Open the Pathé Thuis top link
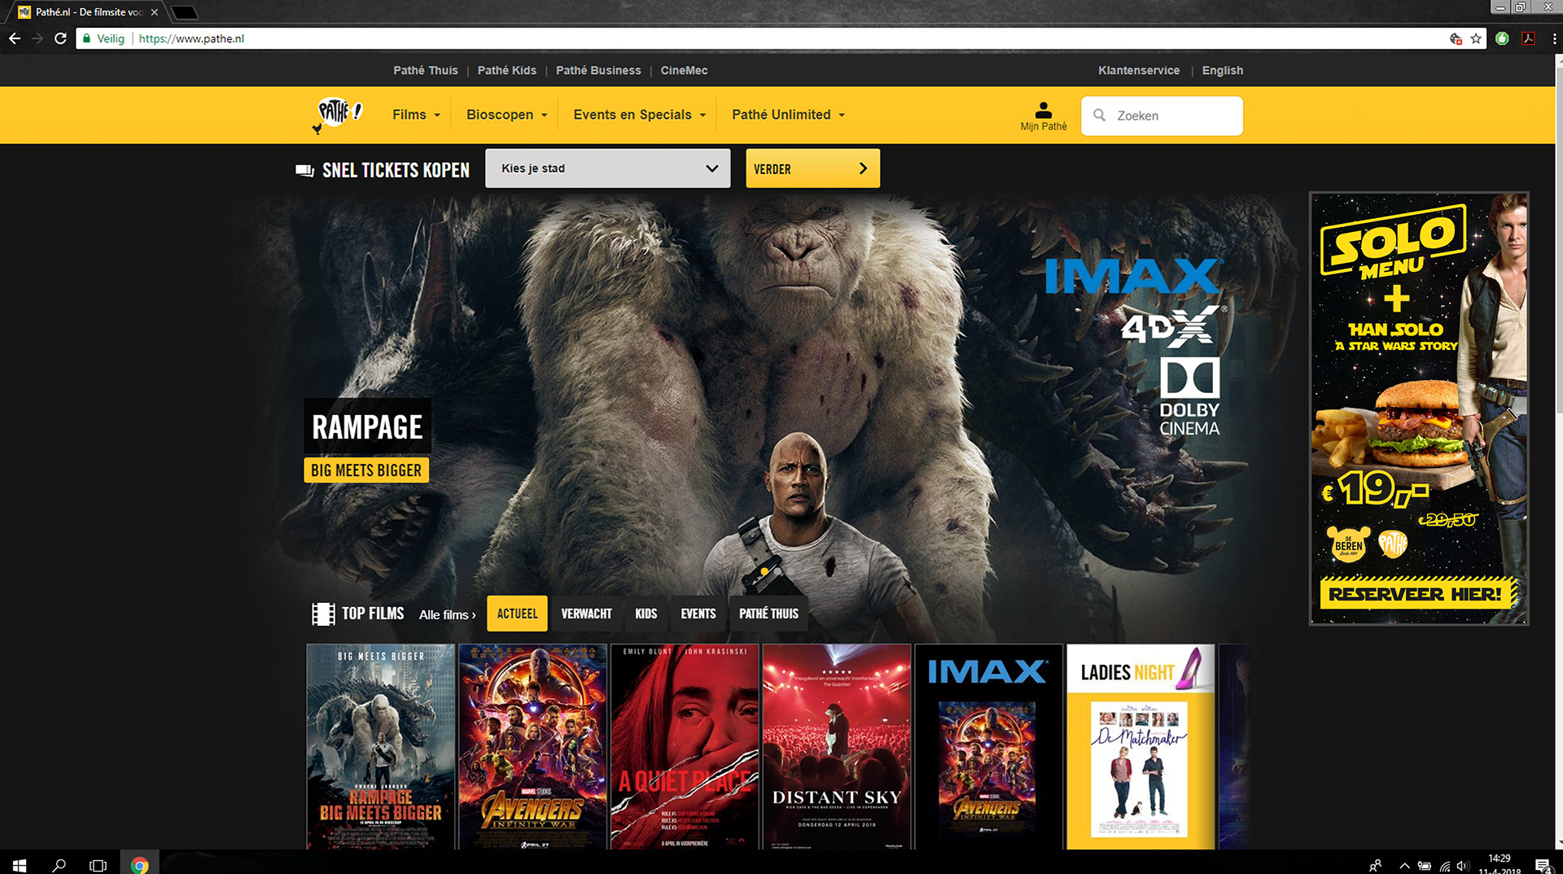 [x=425, y=71]
